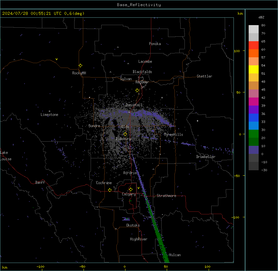Select the Banff town label
This screenshot has width=278, height=271.
tap(40, 182)
